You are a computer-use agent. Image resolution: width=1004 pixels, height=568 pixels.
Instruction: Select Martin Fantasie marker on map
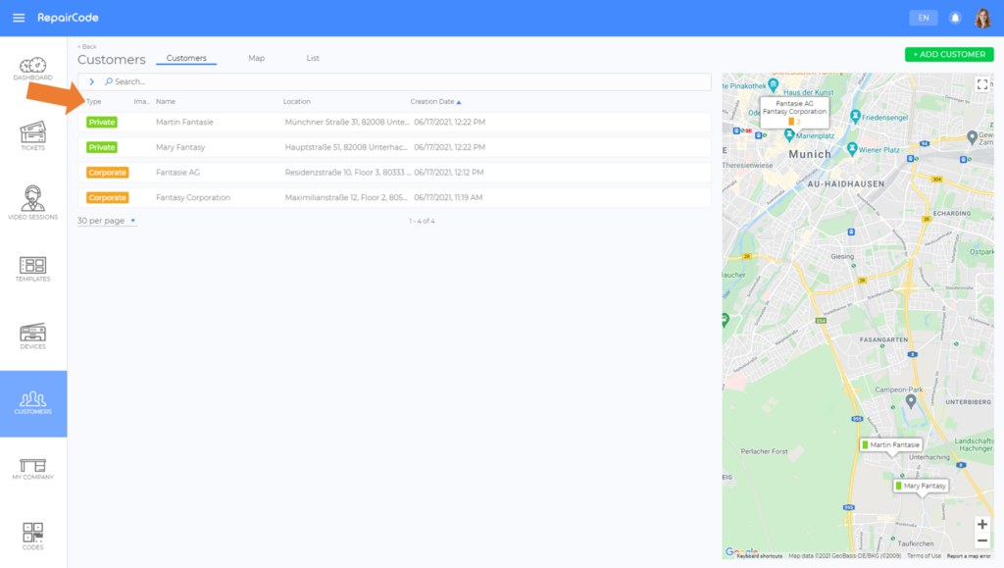[890, 445]
